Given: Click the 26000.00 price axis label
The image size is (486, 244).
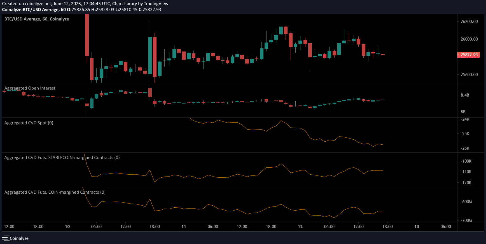Looking at the screenshot, I should tap(469, 39).
